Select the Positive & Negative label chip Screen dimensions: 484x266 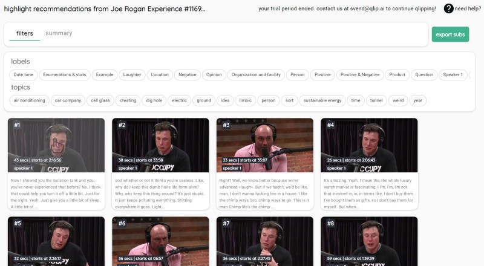[360, 75]
